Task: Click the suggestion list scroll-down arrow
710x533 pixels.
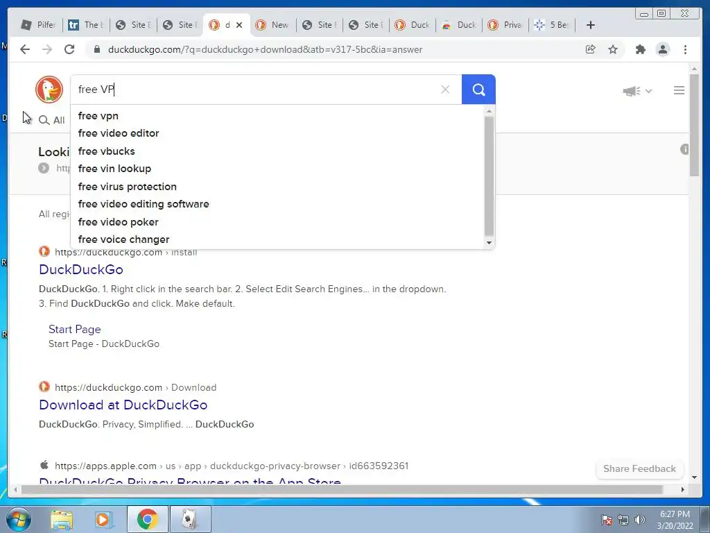Action: 489,243
